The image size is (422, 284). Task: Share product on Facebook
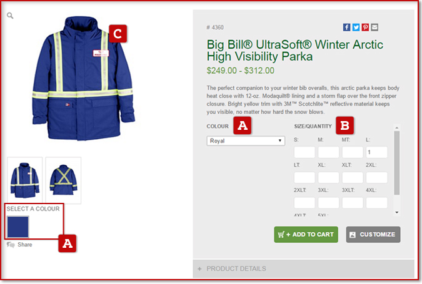(x=346, y=27)
